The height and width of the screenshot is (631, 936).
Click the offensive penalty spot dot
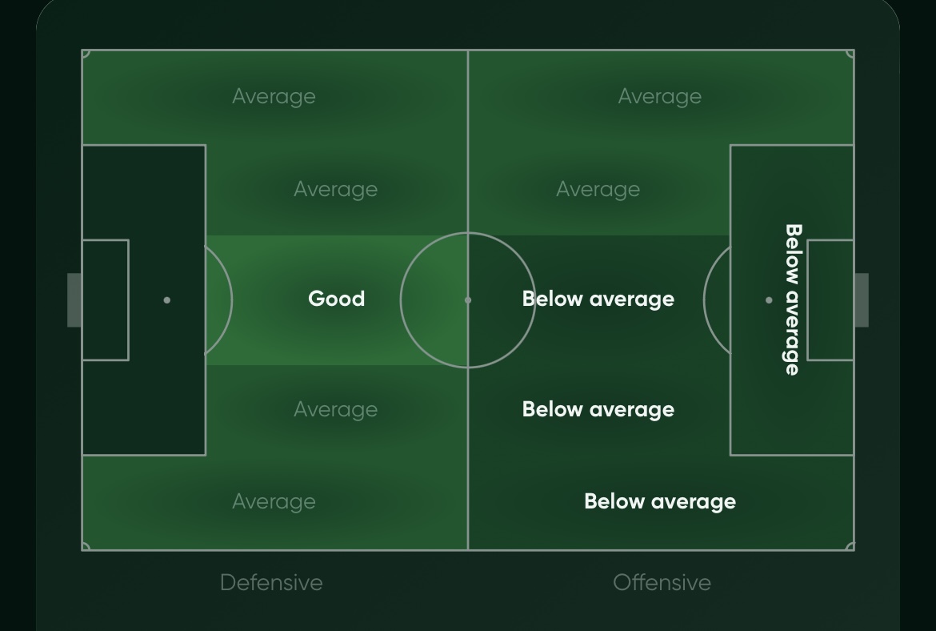769,300
